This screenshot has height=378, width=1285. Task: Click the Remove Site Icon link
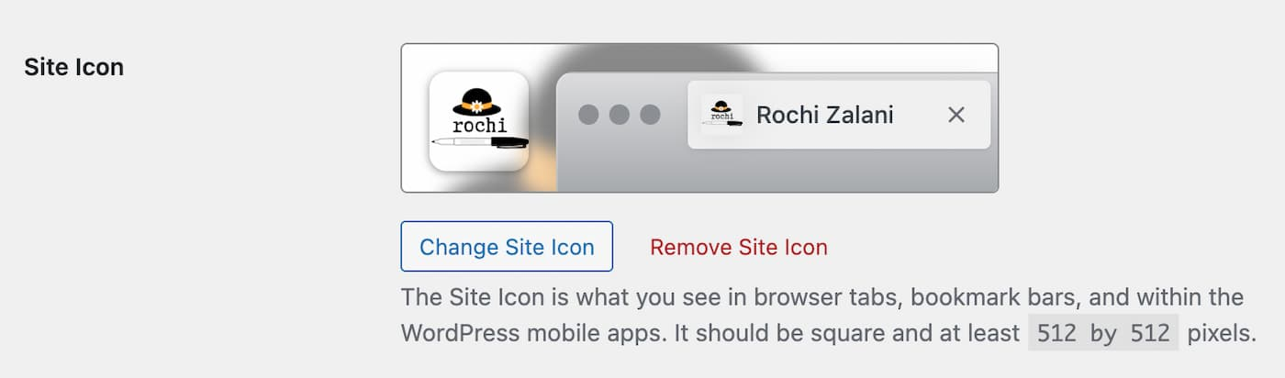[x=739, y=247]
